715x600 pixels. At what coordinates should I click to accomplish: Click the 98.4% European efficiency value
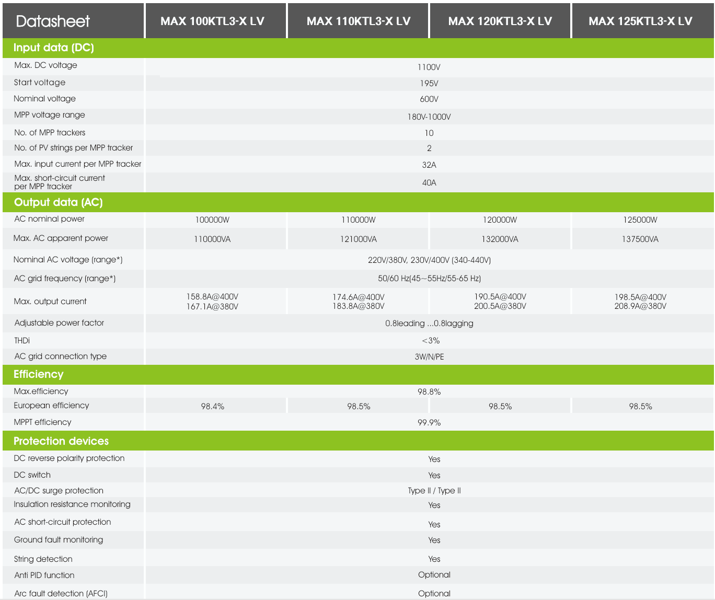(x=212, y=407)
